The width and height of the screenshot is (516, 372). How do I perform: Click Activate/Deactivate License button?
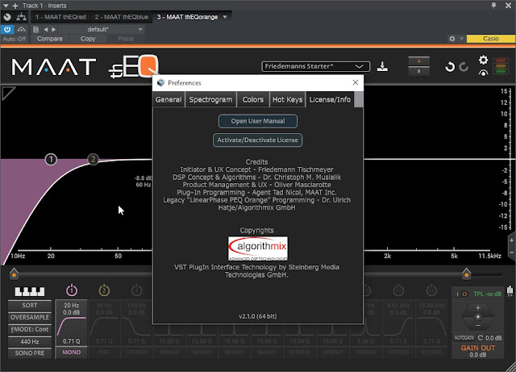[x=257, y=140]
